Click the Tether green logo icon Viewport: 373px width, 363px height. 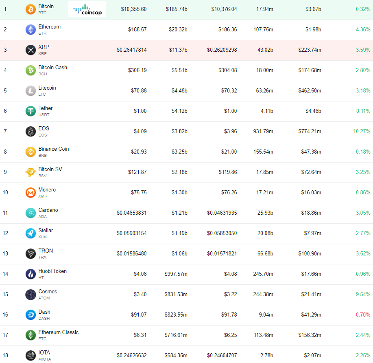click(x=31, y=111)
